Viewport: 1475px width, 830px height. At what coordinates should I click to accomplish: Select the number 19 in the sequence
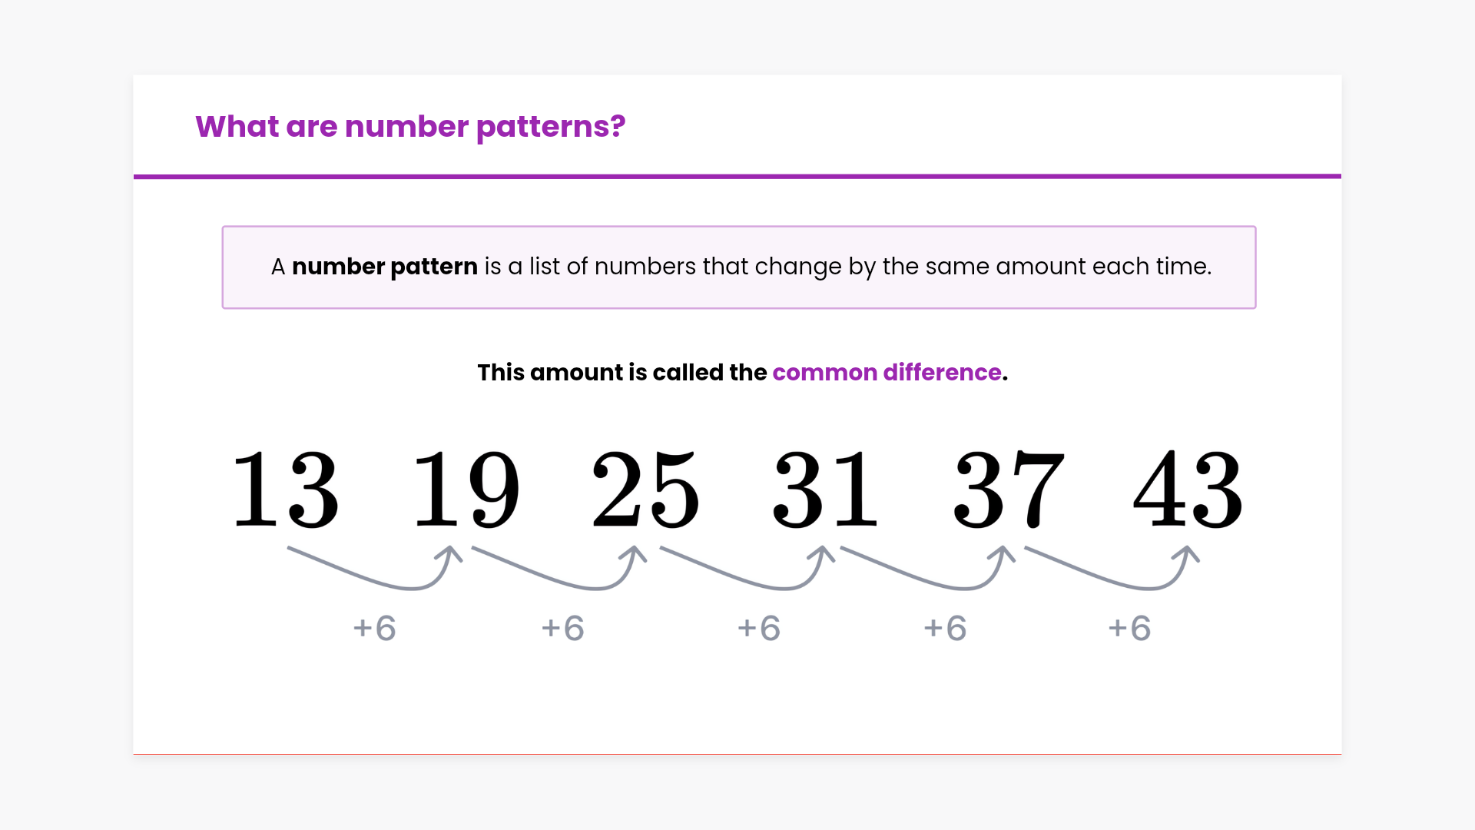point(466,490)
